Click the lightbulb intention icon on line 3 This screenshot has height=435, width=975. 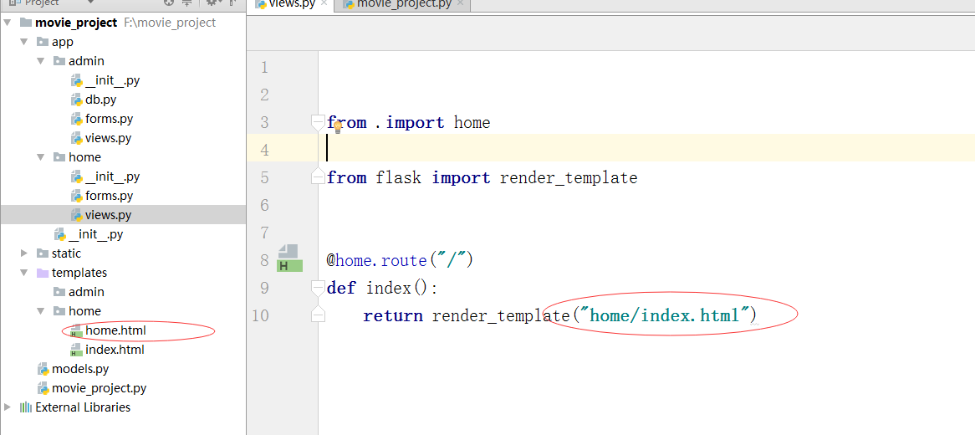pyautogui.click(x=338, y=128)
